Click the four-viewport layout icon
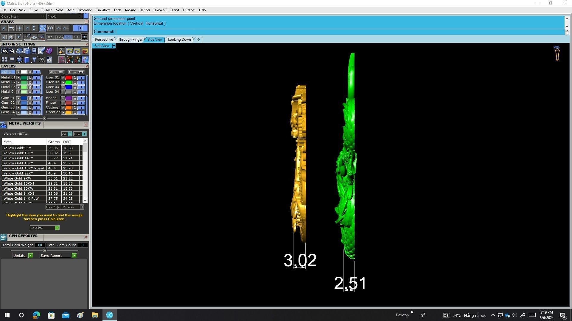 (x=4, y=60)
